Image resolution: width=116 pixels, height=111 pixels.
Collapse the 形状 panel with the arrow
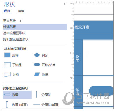(64, 4)
